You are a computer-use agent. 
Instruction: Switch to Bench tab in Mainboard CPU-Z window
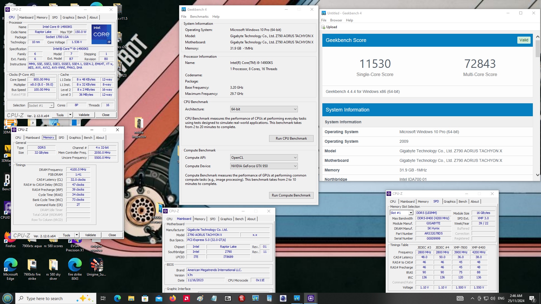point(239,219)
